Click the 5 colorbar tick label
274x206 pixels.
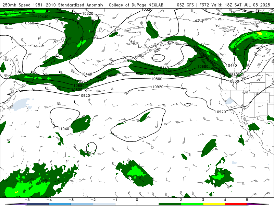pyautogui.click(x=247, y=200)
